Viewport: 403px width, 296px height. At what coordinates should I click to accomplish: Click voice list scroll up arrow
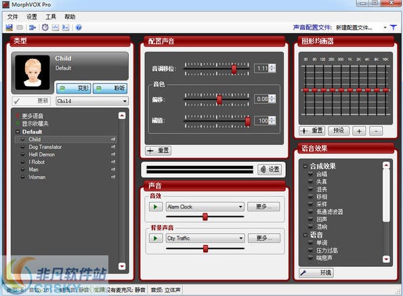coord(122,116)
